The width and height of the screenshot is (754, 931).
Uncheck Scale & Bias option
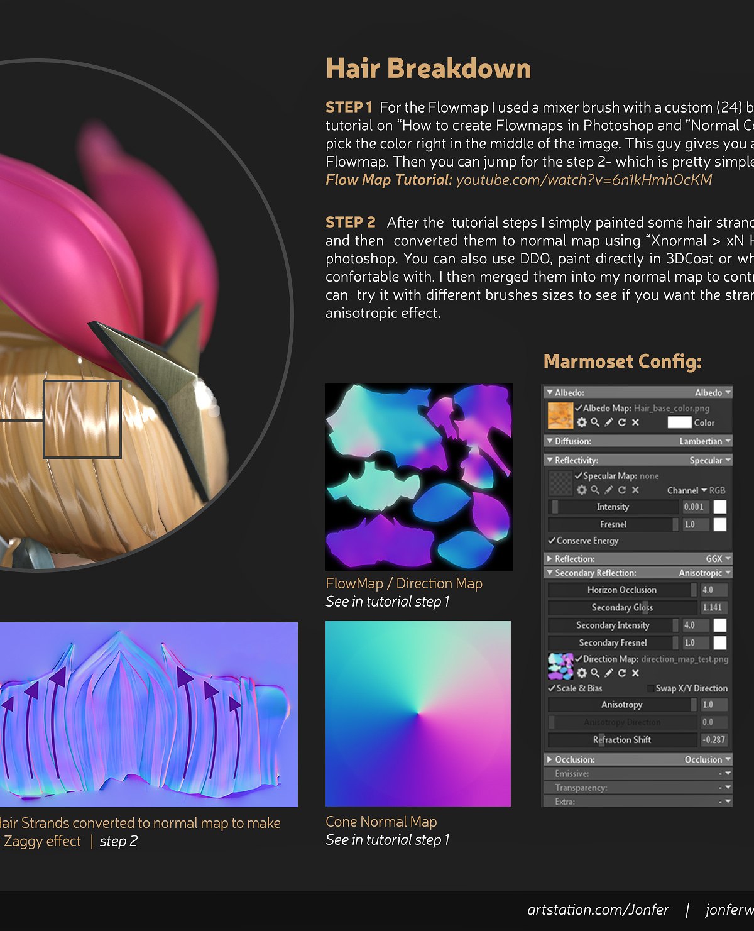pyautogui.click(x=552, y=688)
